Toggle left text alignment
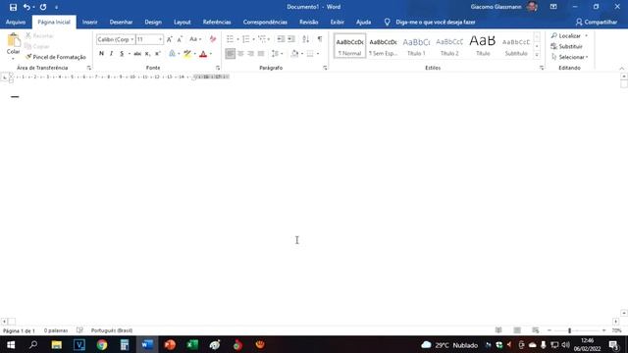The height and width of the screenshot is (353, 628). pyautogui.click(x=230, y=53)
